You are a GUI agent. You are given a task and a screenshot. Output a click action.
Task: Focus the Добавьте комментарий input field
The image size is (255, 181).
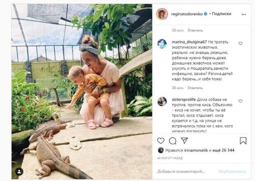(185, 171)
